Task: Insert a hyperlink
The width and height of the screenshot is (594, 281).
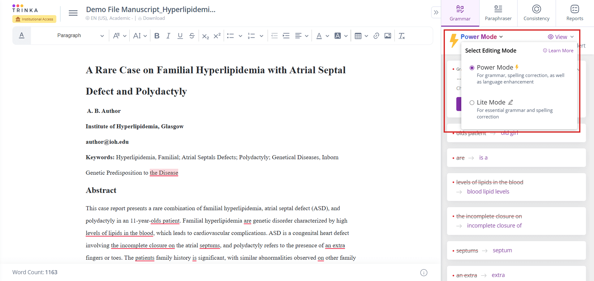Action: pyautogui.click(x=376, y=36)
